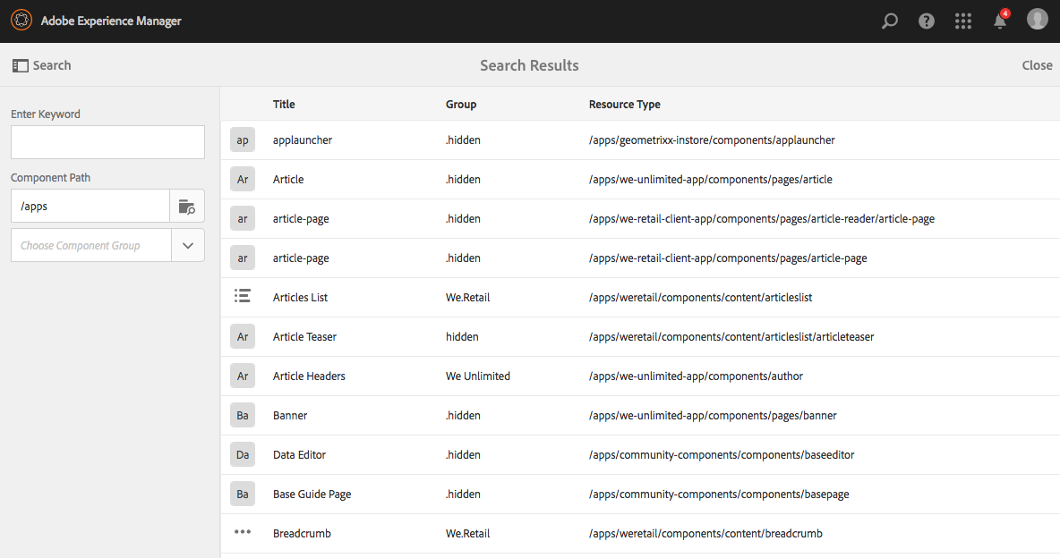Click the Adobe Experience Manager title

click(x=111, y=21)
